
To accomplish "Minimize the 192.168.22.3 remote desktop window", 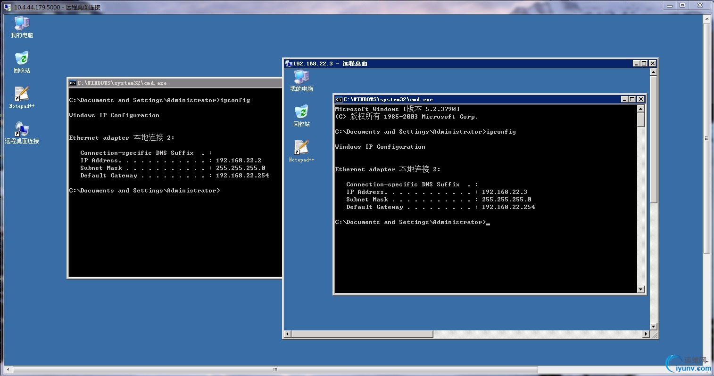I will (636, 63).
